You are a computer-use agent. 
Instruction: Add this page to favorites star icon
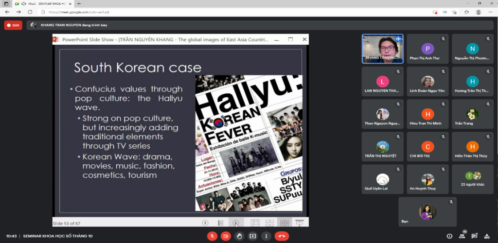pos(455,12)
